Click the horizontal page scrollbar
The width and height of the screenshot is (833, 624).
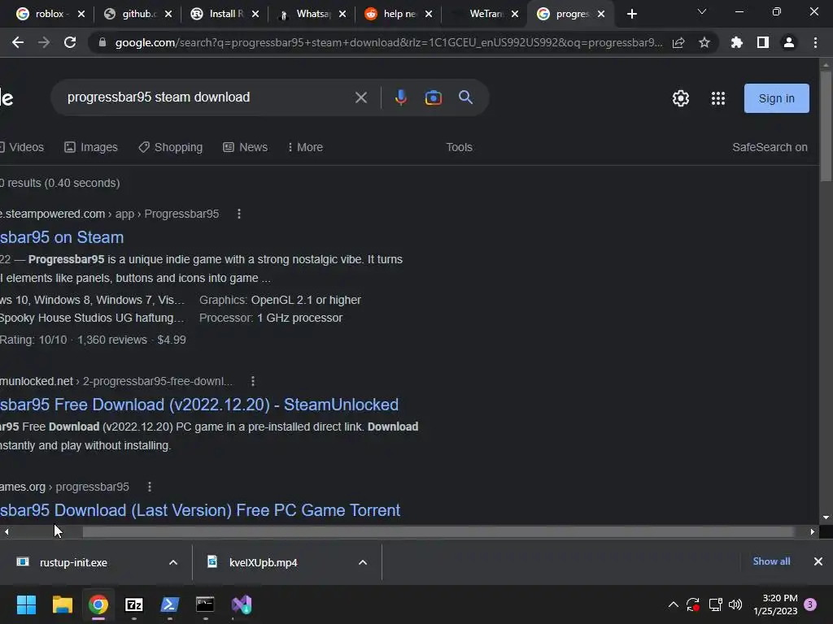438,531
